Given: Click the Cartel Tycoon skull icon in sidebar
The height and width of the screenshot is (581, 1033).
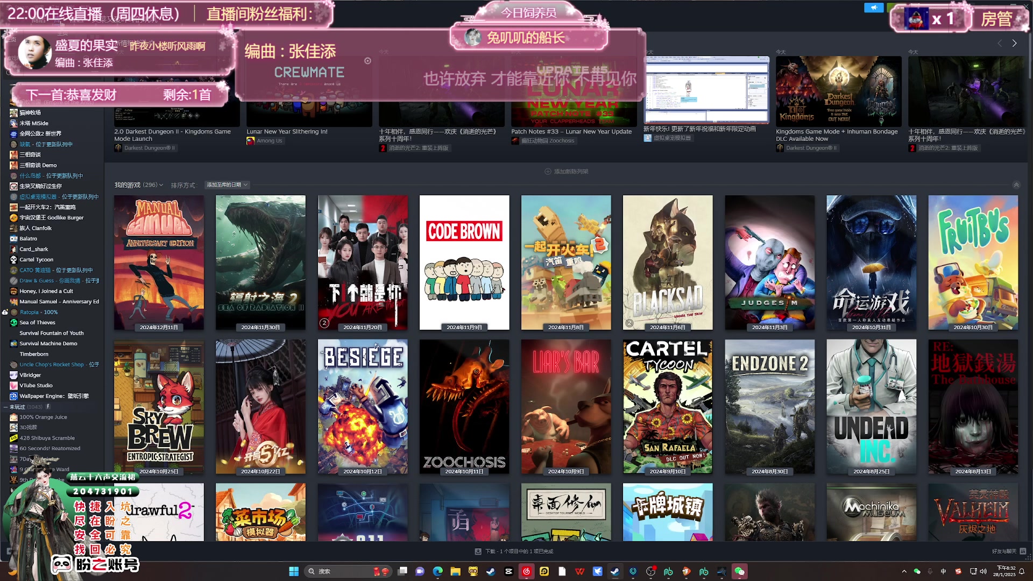Looking at the screenshot, I should (14, 260).
